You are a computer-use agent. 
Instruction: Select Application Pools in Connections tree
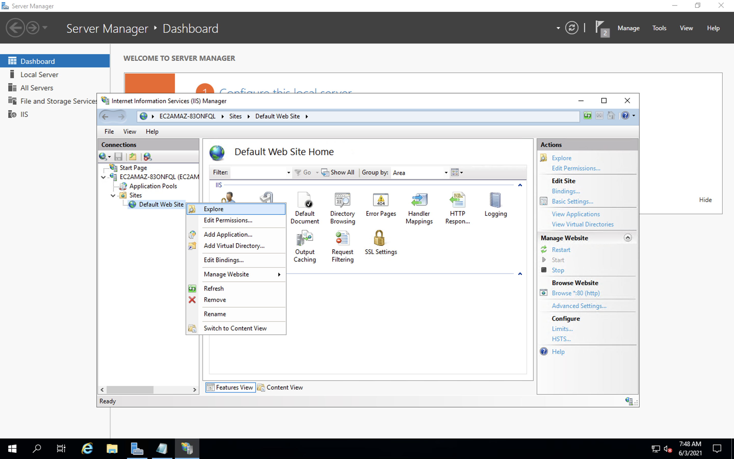tap(153, 186)
